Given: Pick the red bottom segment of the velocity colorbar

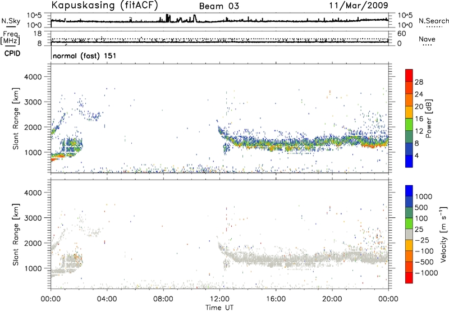Looking at the screenshot, I should tap(409, 278).
